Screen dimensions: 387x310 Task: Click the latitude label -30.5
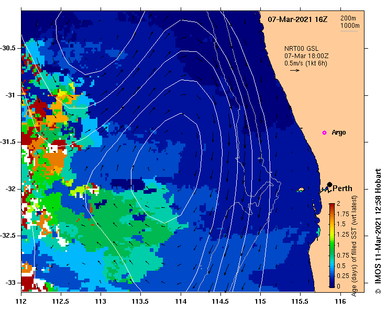pos(9,48)
